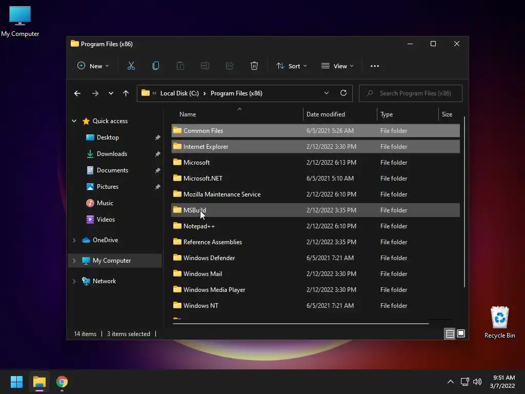Expand the Network tree node
This screenshot has height=394, width=525.
(74, 281)
